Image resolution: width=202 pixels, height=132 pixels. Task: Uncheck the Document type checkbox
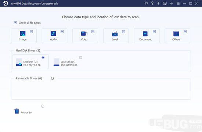coord(154,31)
